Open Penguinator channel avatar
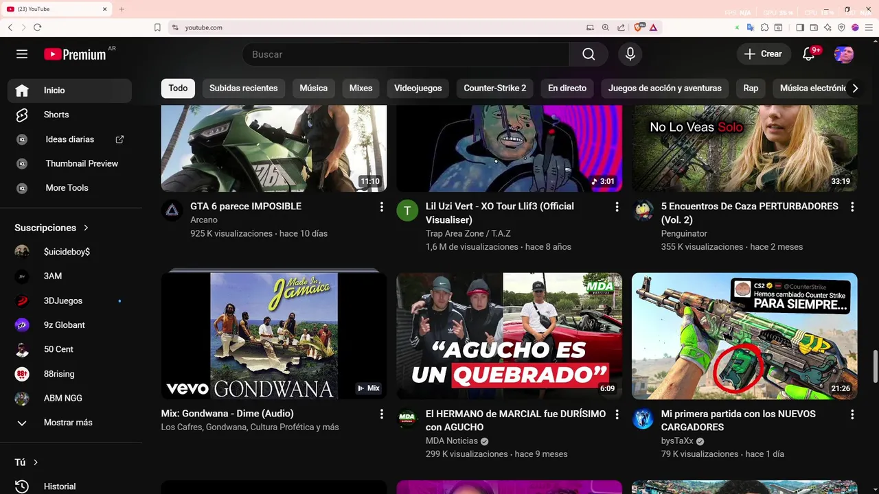 click(643, 211)
